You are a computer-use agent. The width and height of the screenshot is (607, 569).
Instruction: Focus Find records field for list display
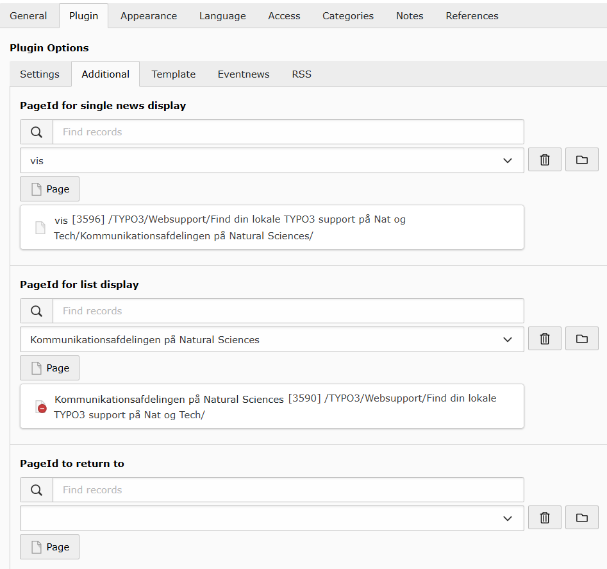point(288,311)
